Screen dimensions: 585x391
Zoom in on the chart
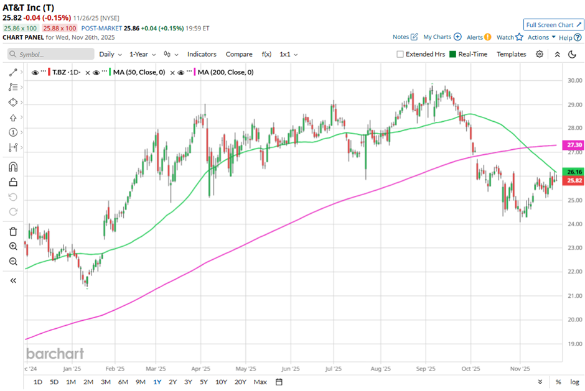click(x=12, y=246)
